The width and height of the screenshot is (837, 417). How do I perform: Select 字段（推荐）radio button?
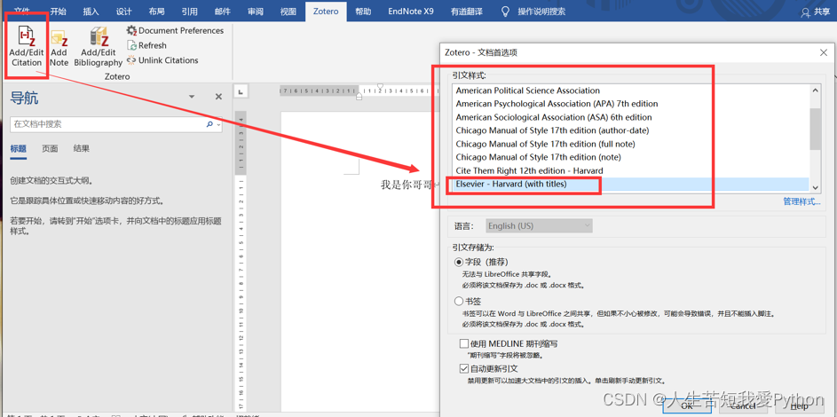[459, 262]
